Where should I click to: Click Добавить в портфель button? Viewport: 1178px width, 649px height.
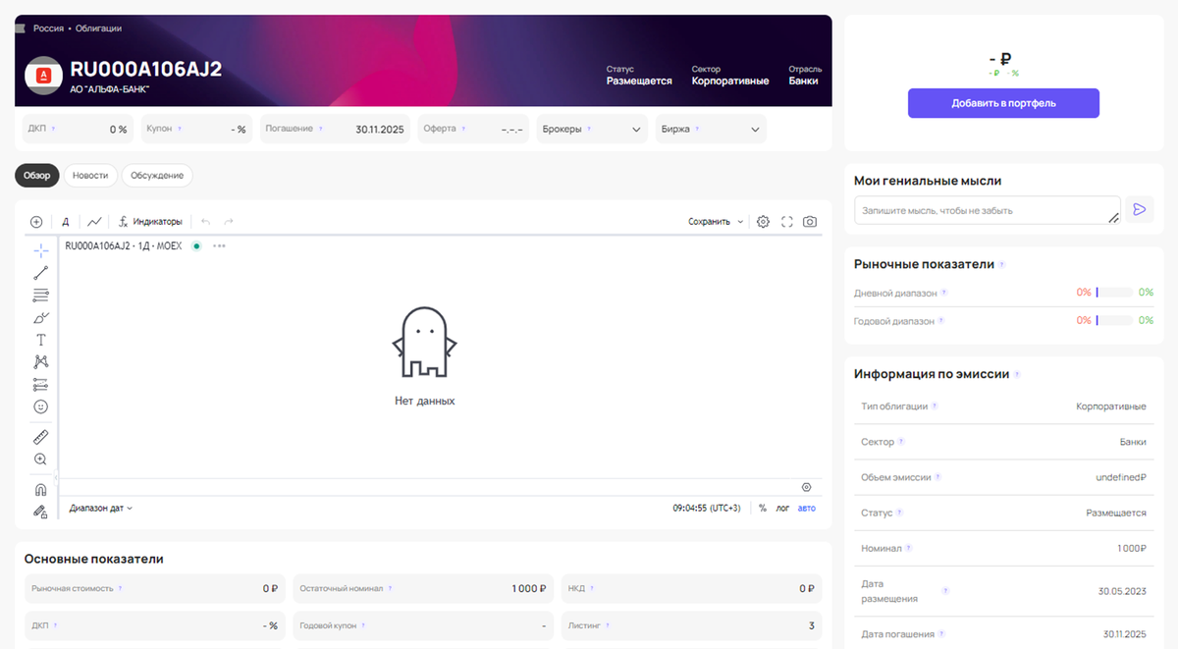coord(1003,103)
